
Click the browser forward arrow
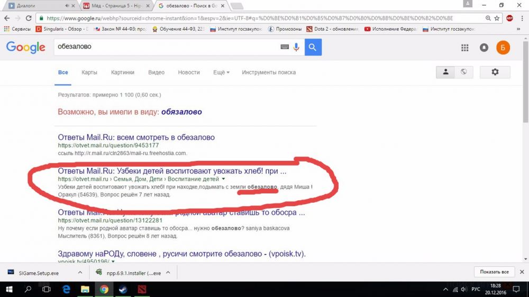click(x=17, y=18)
